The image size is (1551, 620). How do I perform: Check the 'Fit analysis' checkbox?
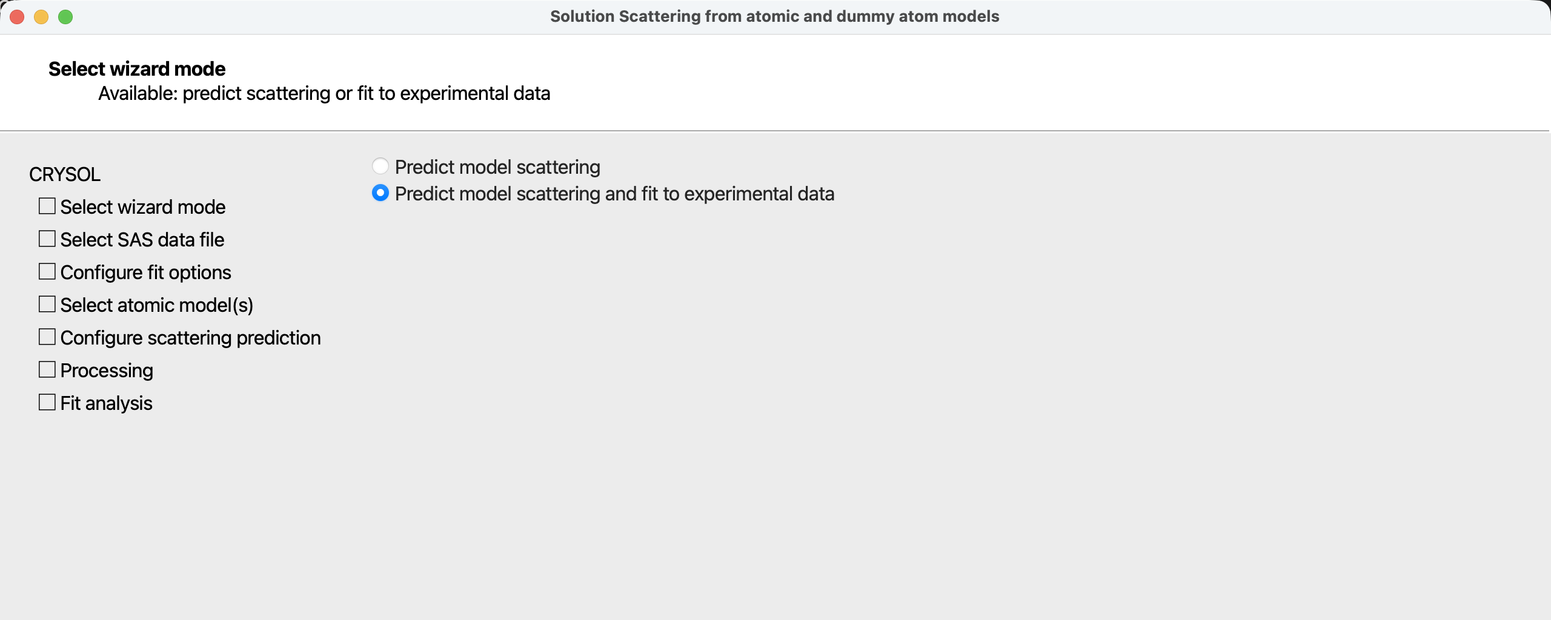[x=47, y=403]
